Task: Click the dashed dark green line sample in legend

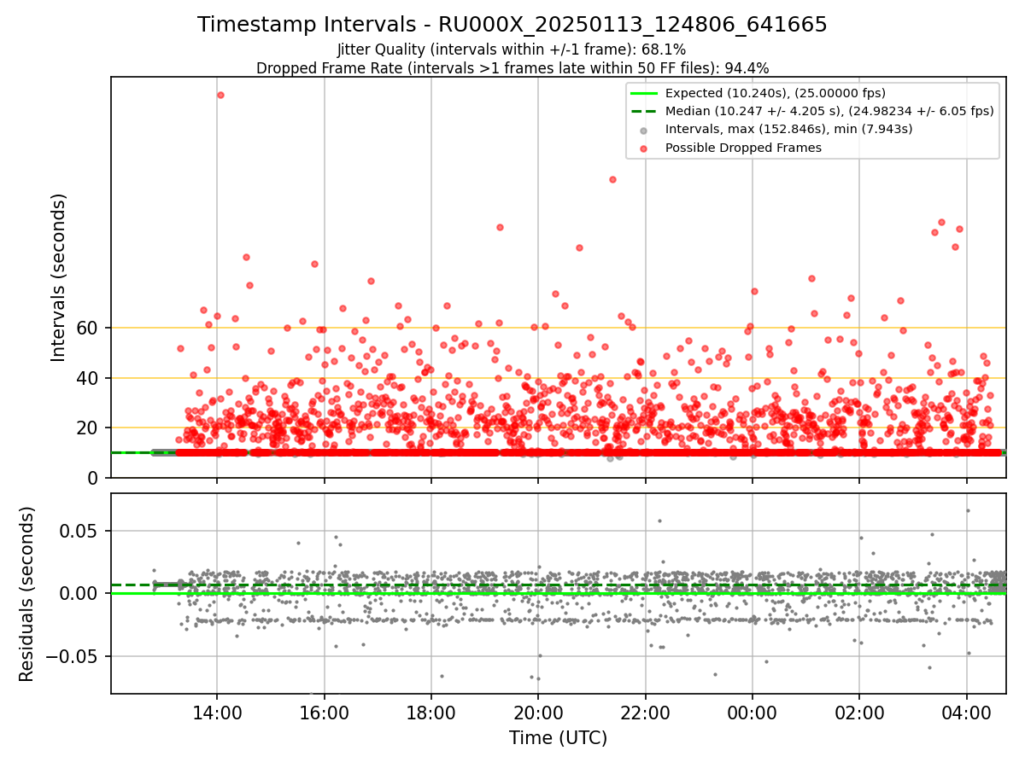Action: [x=644, y=111]
